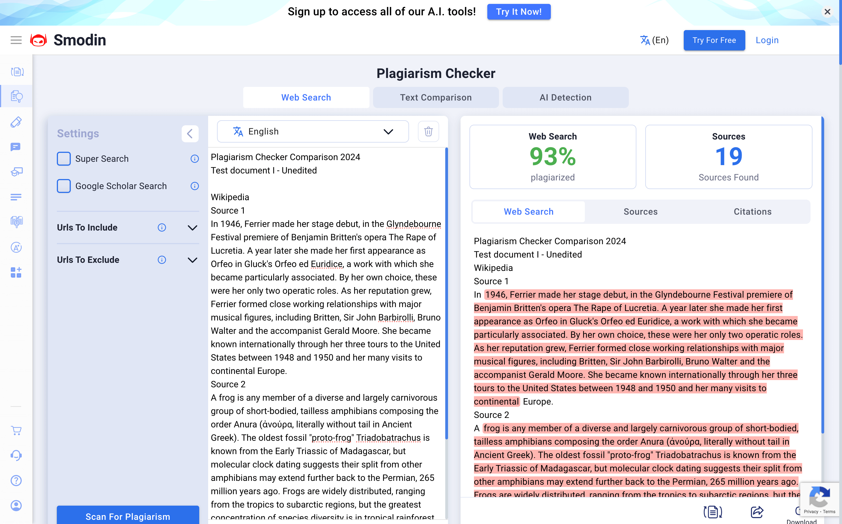842x524 pixels.
Task: Select the Citations results tab
Action: [x=753, y=211]
